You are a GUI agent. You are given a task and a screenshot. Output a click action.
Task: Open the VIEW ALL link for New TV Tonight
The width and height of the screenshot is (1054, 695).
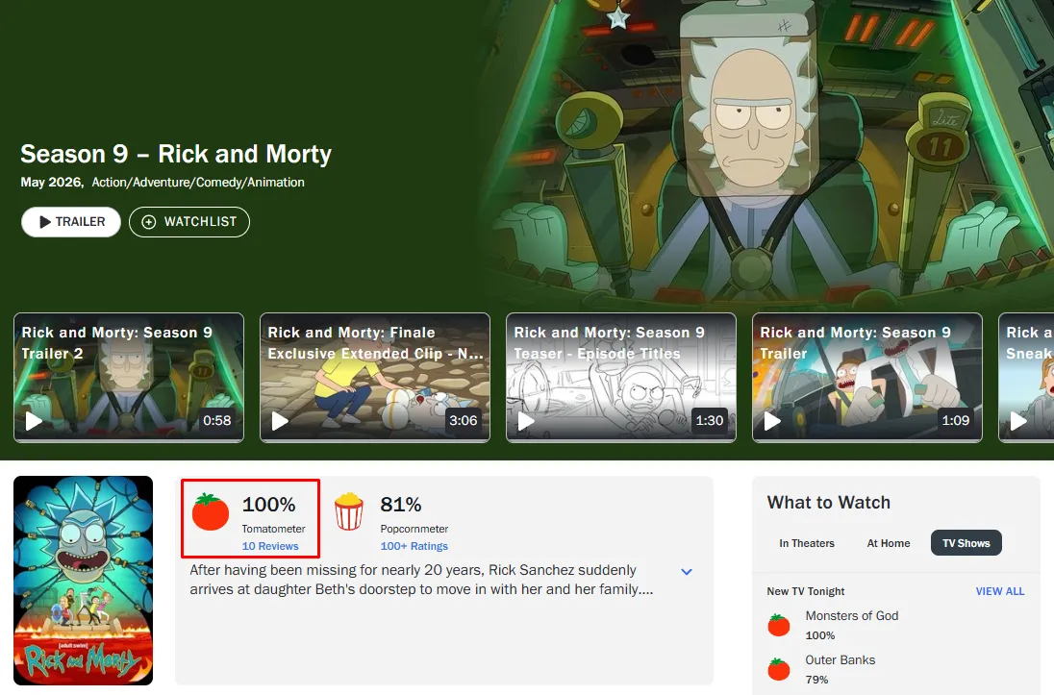999,591
